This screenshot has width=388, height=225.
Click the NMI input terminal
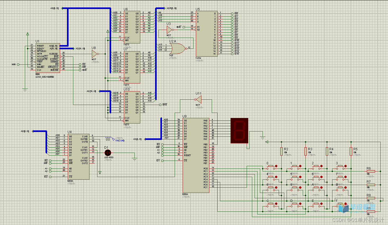click(18, 64)
